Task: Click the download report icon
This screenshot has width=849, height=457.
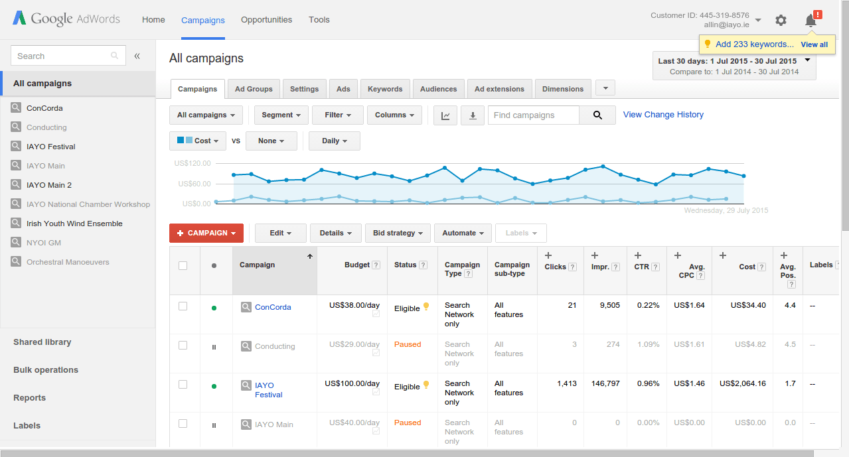Action: tap(473, 115)
